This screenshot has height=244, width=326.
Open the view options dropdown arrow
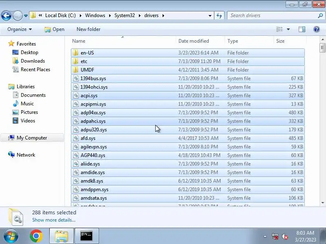click(288, 29)
